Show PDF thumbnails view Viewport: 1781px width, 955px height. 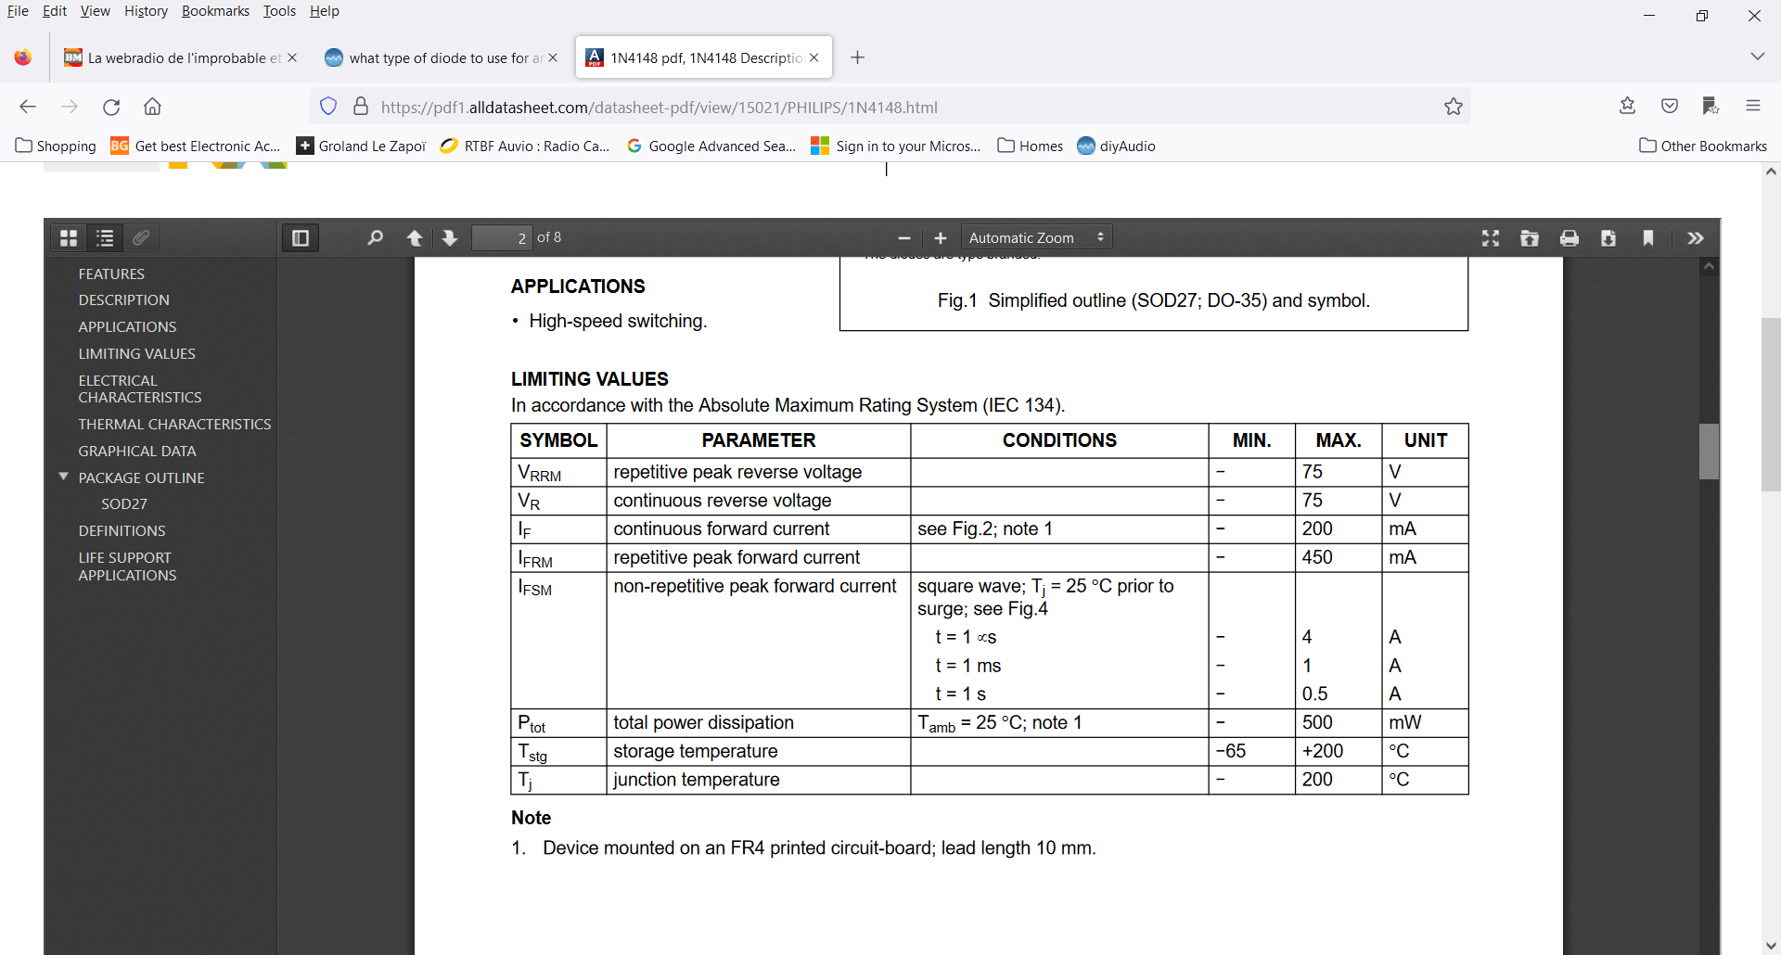click(x=69, y=238)
